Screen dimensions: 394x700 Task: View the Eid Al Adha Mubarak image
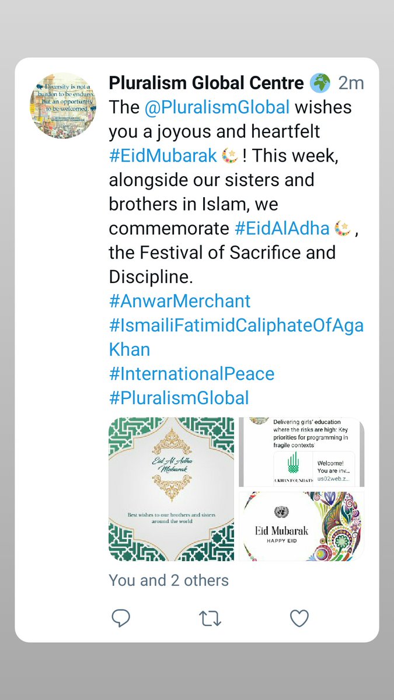(172, 489)
